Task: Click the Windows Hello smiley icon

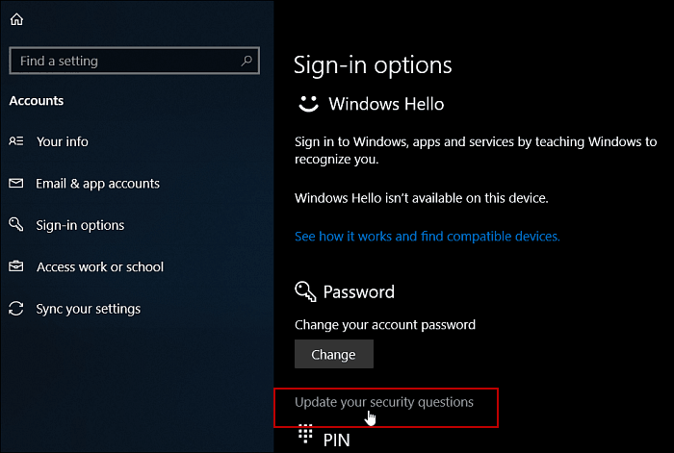Action: click(309, 104)
